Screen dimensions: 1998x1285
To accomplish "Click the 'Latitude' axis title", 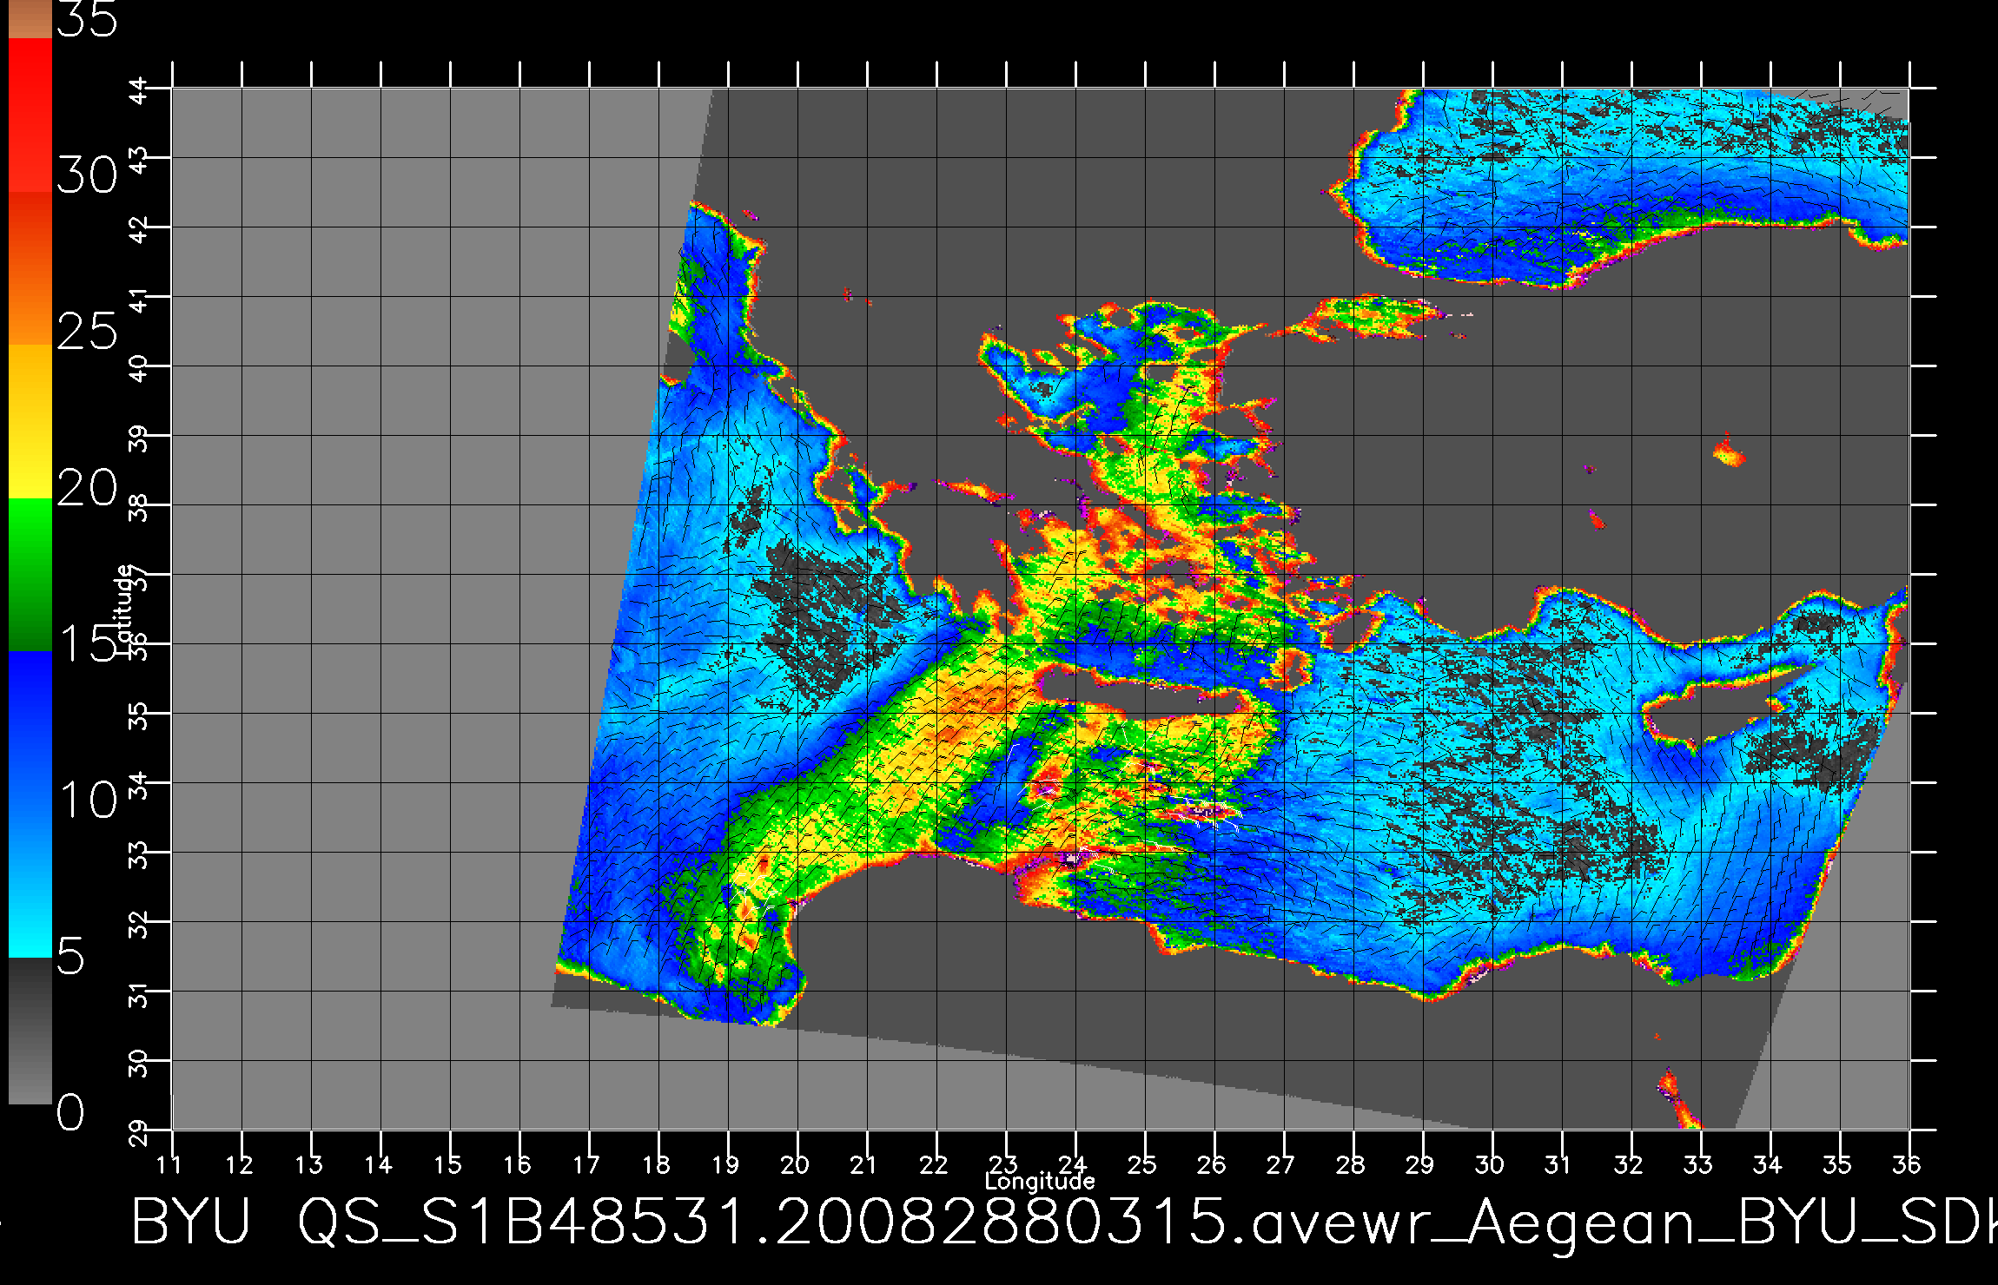I will click(x=124, y=610).
